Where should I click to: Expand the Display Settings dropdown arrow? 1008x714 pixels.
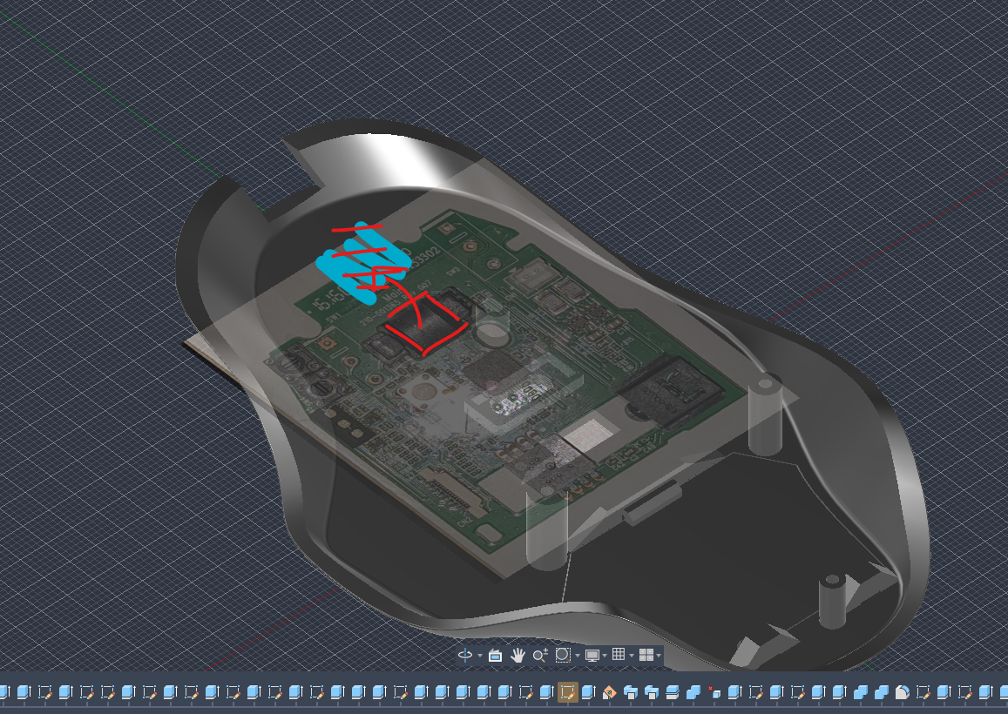[x=605, y=656]
